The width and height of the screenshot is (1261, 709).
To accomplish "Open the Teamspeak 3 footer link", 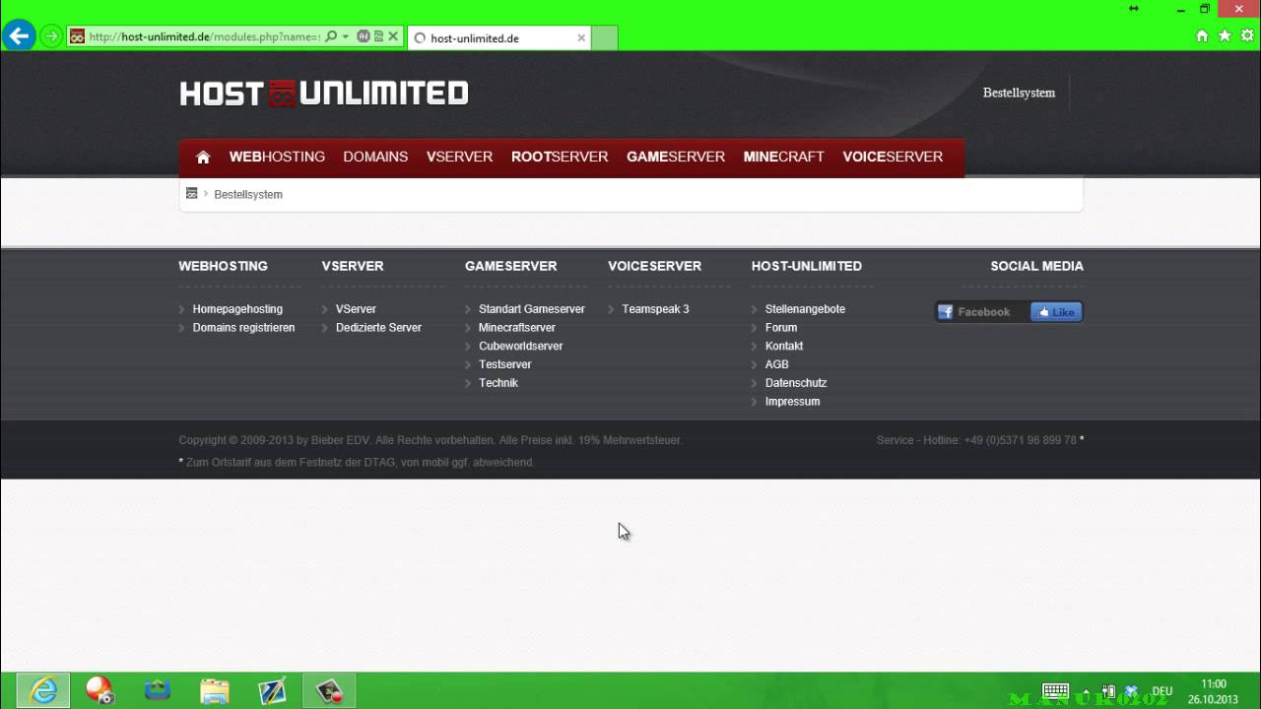I will tap(655, 309).
